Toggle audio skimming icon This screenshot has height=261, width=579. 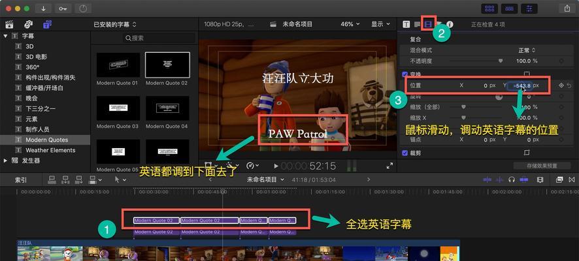tap(500, 179)
